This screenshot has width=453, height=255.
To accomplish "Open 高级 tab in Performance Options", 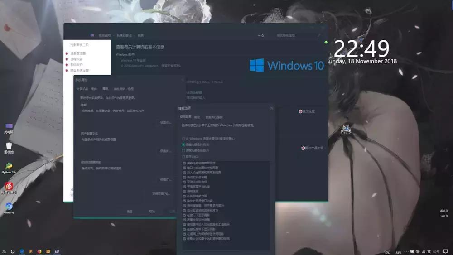I will click(x=197, y=117).
